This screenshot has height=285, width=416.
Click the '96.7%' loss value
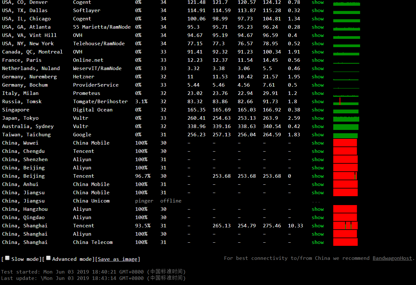pos(143,176)
